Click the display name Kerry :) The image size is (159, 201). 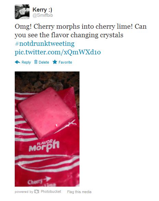click(42, 10)
